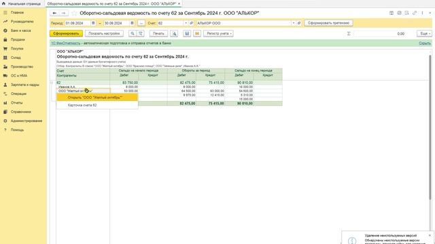Screen dimensions: 435x244
Task: Select Карточка счета 62 menu item
Action: [97, 105]
